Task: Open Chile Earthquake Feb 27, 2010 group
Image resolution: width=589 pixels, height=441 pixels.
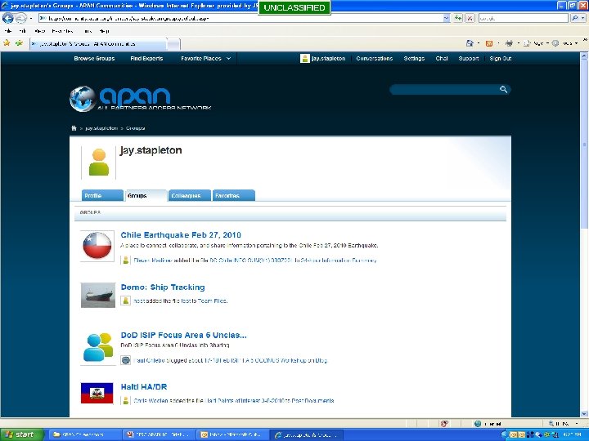Action: tap(181, 234)
